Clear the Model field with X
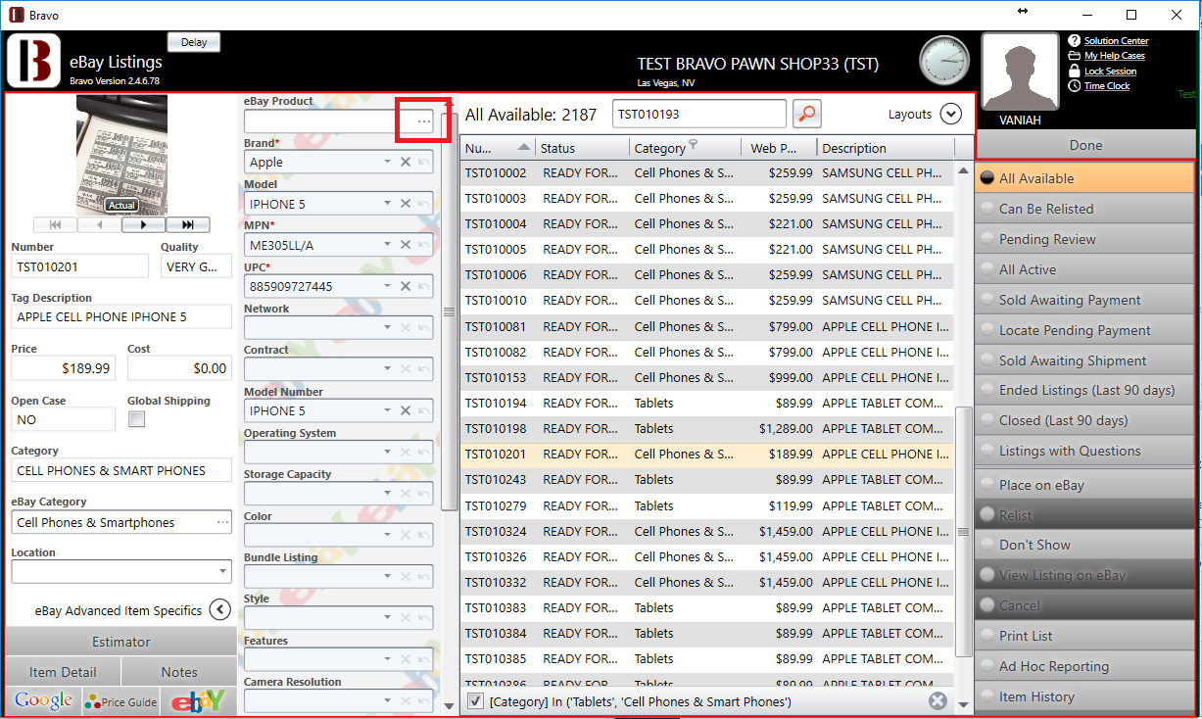Image resolution: width=1202 pixels, height=719 pixels. tap(406, 204)
